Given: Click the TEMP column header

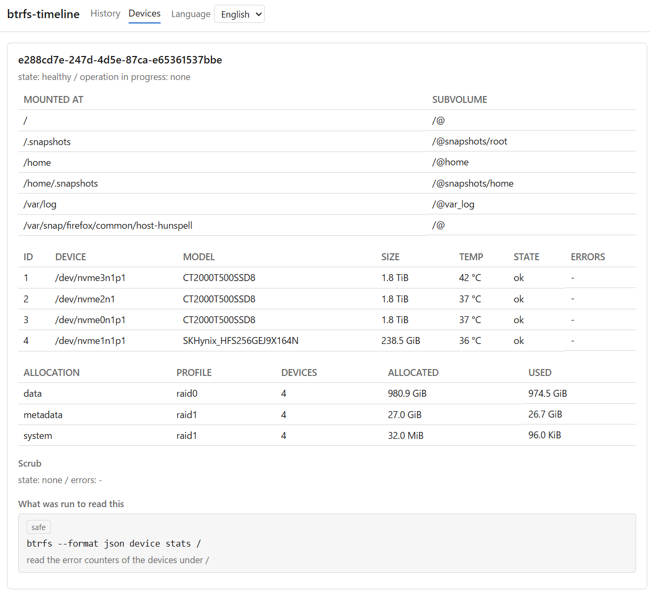Looking at the screenshot, I should coord(471,257).
